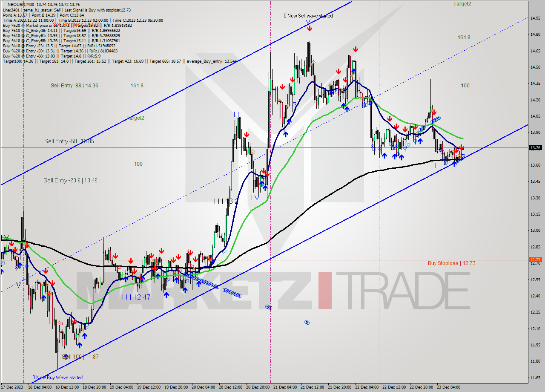The height and width of the screenshot is (392, 545).
Task: Click the 14.50 price axis label
Action: pyautogui.click(x=535, y=67)
